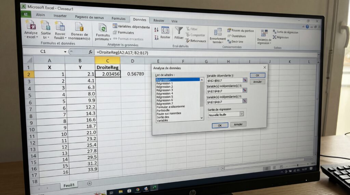This screenshot has height=195, width=350.
Task: Click Variables dépendante in the ribbon
Action: [131, 27]
